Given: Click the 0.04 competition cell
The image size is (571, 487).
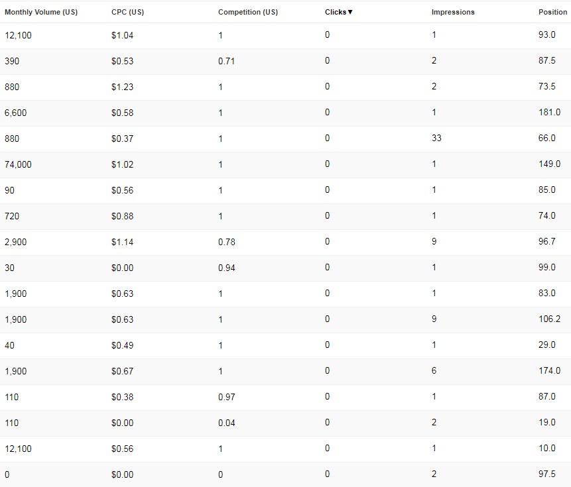Looking at the screenshot, I should click(x=227, y=423).
